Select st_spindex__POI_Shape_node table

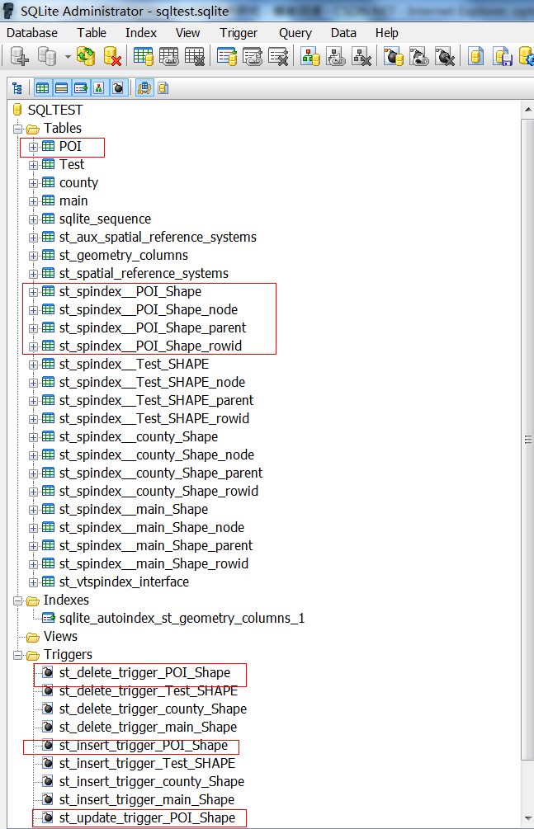tap(149, 310)
